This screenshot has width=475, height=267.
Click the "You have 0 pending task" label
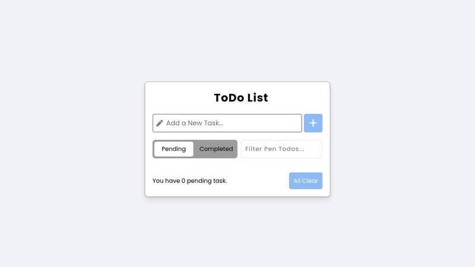[189, 181]
